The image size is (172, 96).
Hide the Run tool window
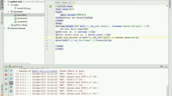pos(166,66)
